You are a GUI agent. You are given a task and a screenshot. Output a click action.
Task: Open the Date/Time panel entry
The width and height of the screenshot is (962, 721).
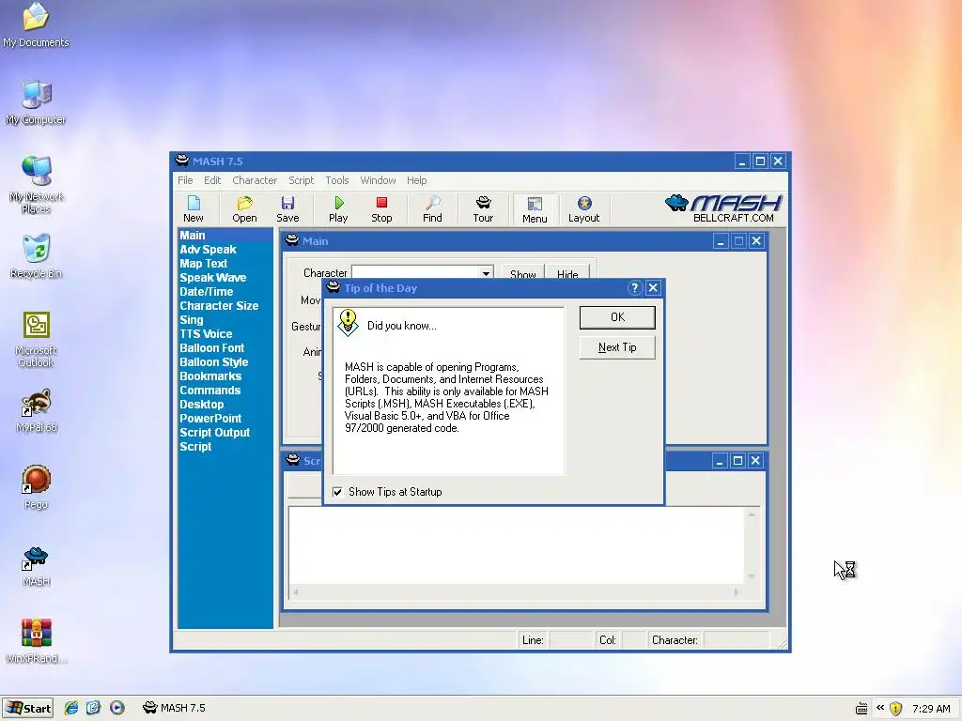point(206,292)
